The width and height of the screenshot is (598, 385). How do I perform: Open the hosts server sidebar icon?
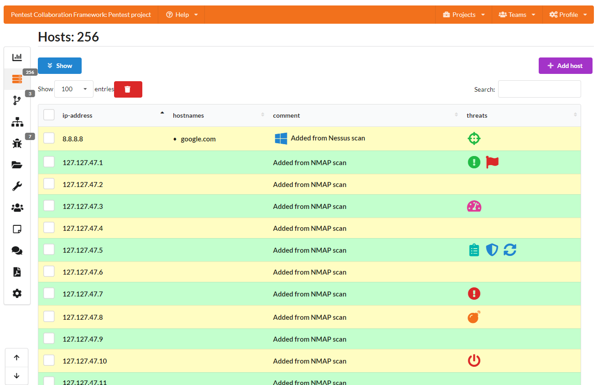point(17,79)
